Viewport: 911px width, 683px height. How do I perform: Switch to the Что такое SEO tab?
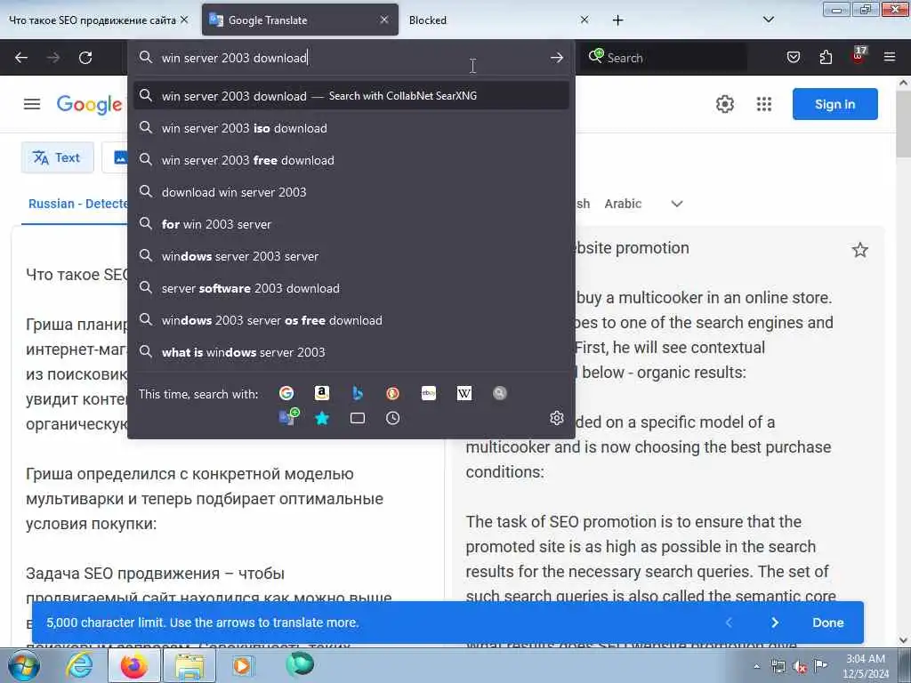[92, 20]
